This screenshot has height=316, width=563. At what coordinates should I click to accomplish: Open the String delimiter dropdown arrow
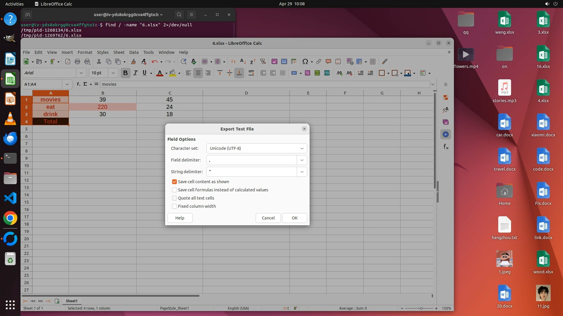click(302, 172)
